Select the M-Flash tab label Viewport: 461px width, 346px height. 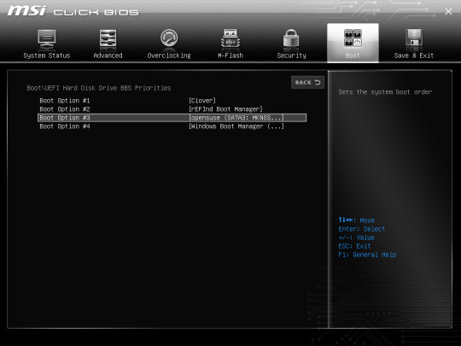coord(230,56)
